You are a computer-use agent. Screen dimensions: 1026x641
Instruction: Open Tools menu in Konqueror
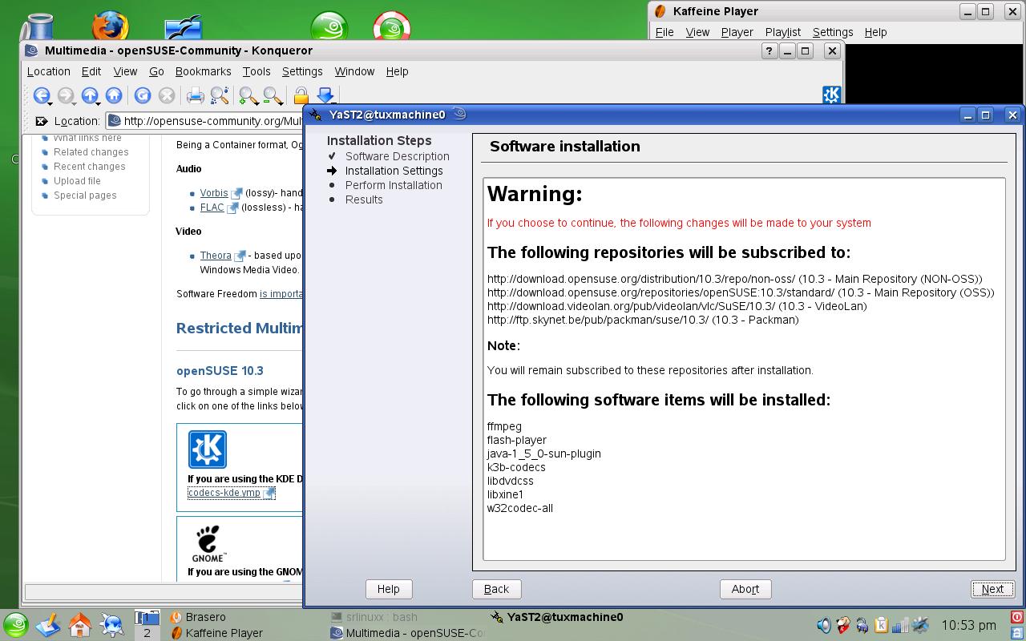(x=256, y=71)
